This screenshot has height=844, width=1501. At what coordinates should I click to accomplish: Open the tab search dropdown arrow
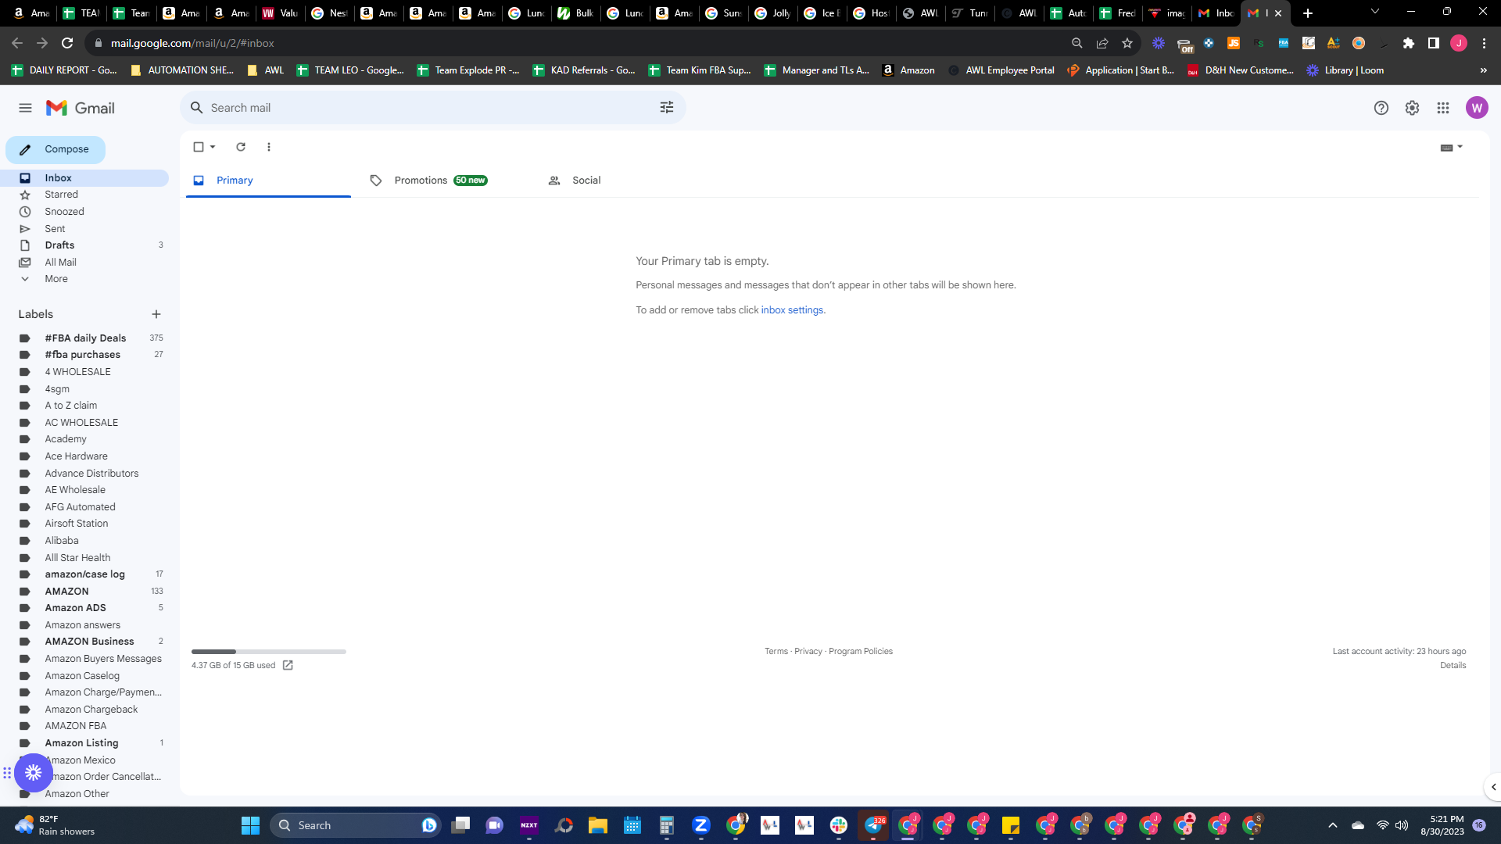point(1375,13)
